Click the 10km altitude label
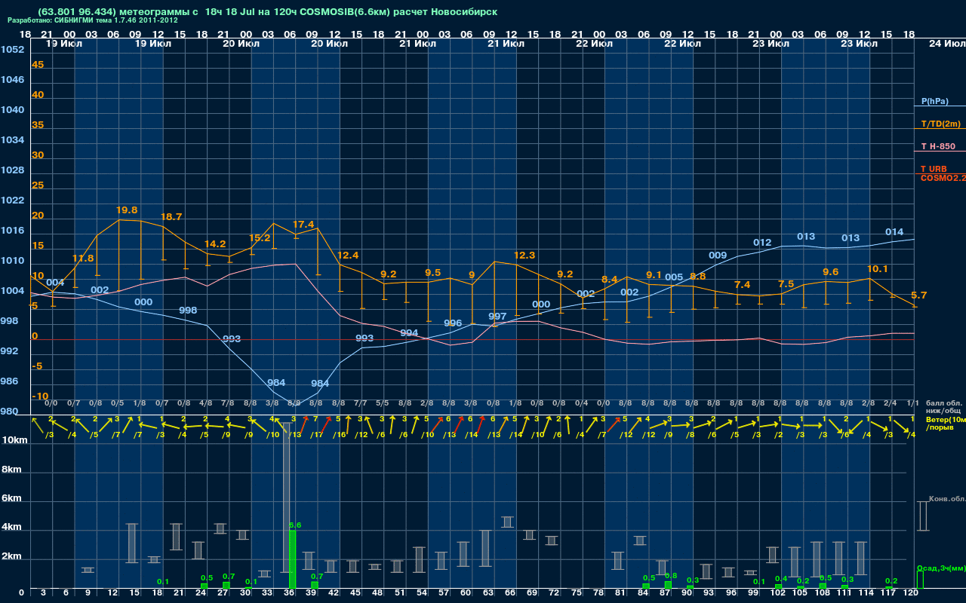This screenshot has width=966, height=603. (x=15, y=439)
